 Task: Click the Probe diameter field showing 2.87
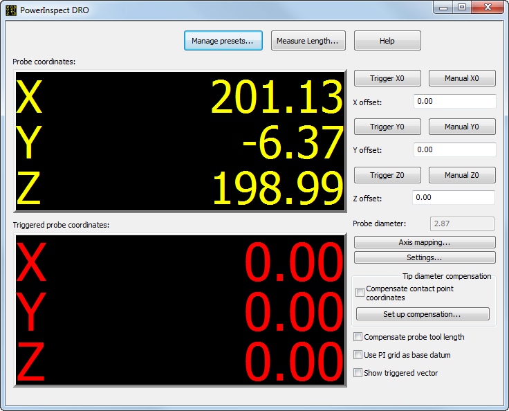click(x=462, y=224)
